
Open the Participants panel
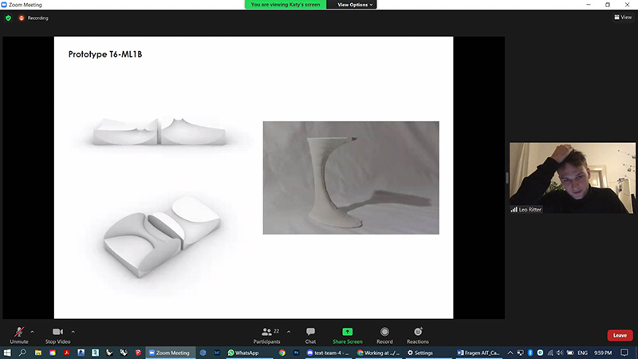point(267,335)
